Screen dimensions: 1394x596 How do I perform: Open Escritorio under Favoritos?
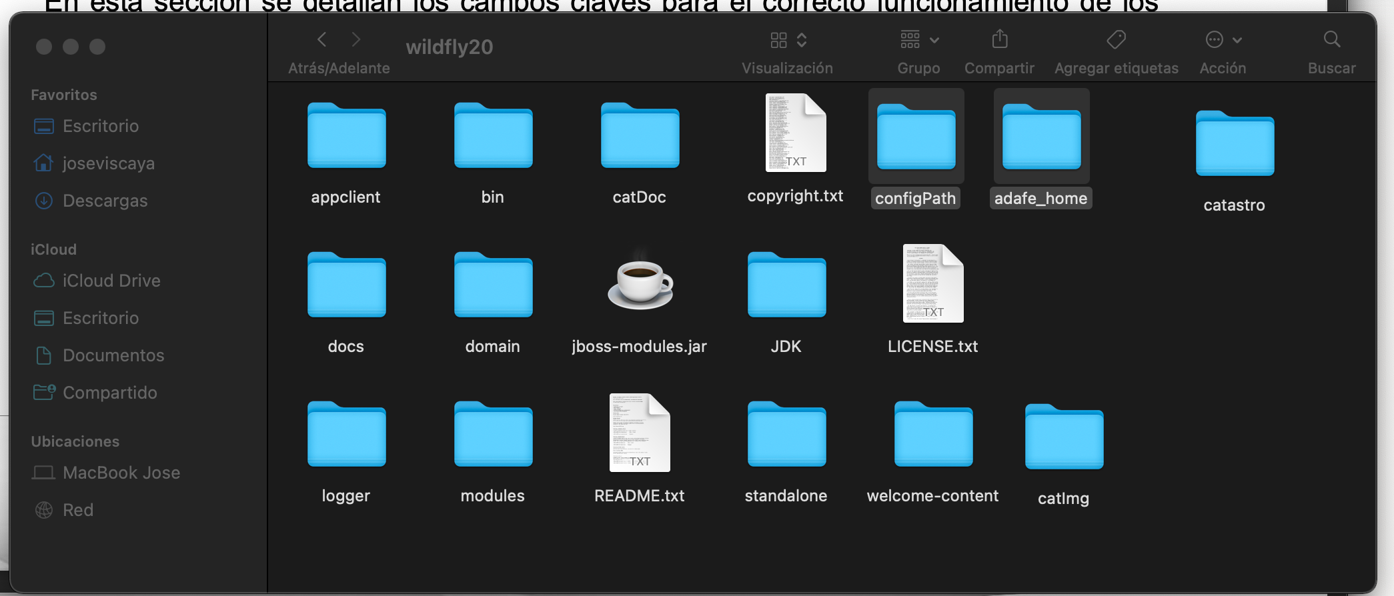click(86, 126)
